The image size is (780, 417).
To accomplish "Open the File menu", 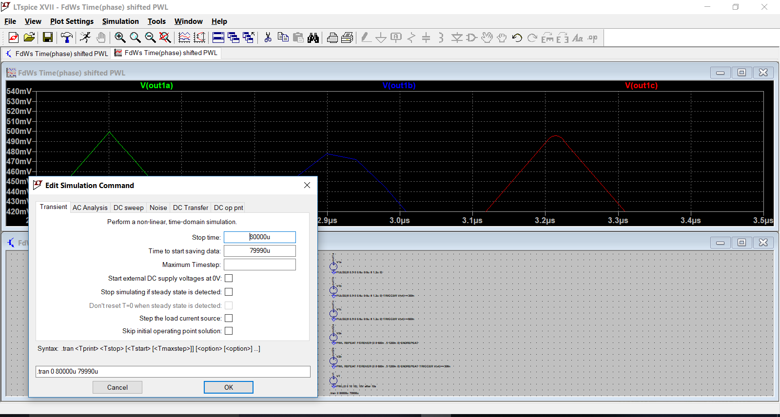I will (x=10, y=21).
